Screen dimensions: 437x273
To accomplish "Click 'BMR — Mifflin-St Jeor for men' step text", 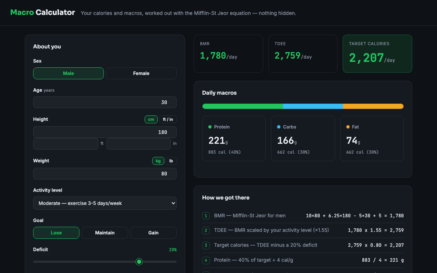I will click(x=250, y=216).
